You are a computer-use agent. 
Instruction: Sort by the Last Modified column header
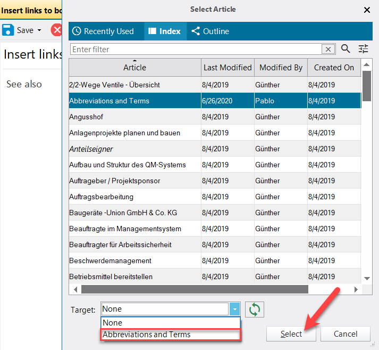227,68
